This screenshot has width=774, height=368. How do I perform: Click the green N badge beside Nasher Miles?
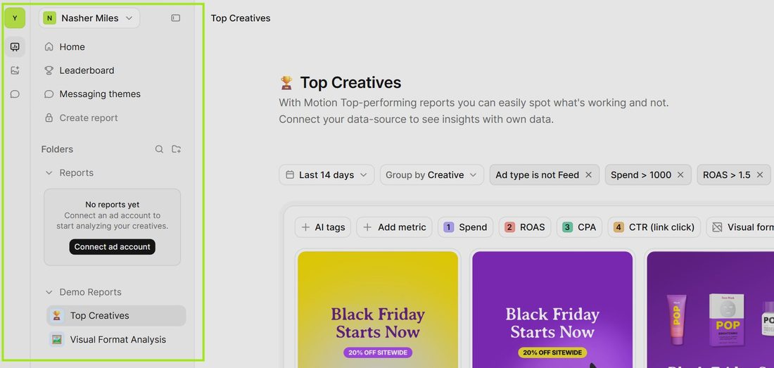click(x=49, y=18)
